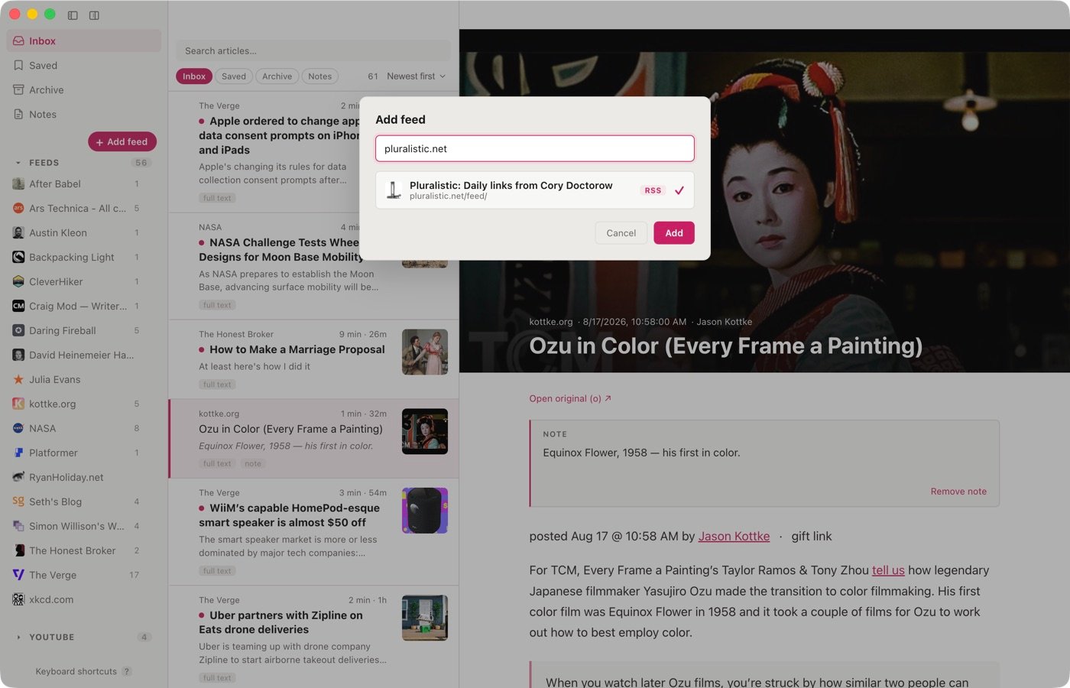Open the Saved bookmark icon
The image size is (1070, 688).
coord(18,66)
